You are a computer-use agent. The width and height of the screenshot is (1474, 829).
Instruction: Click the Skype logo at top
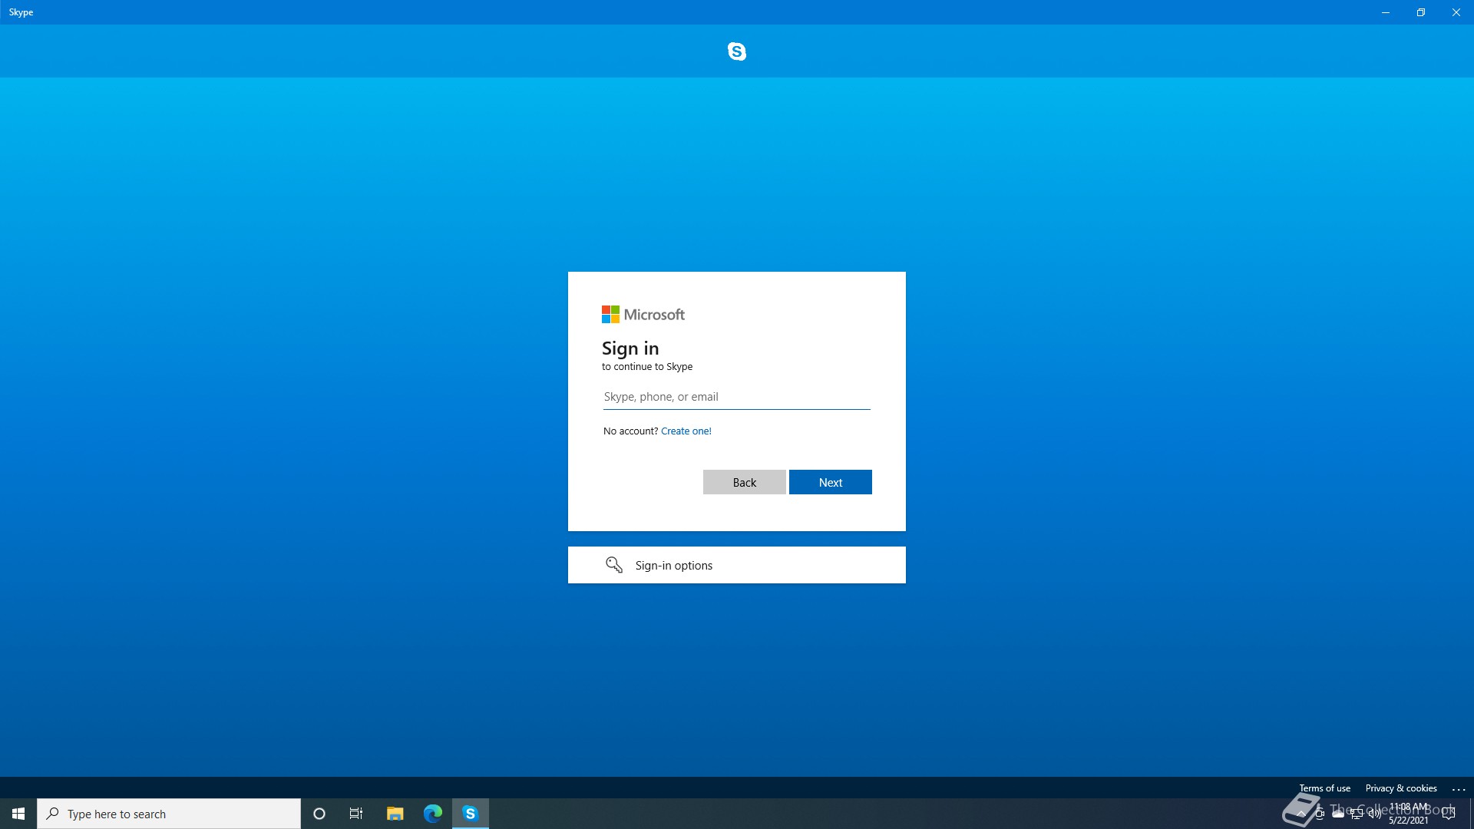[x=737, y=51]
